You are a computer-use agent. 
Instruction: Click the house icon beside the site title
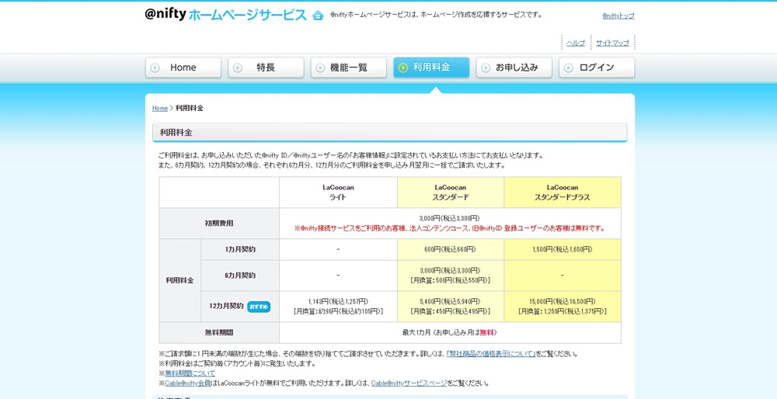[x=318, y=16]
